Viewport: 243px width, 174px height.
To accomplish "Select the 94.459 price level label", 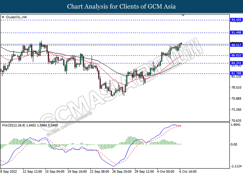I will click(x=236, y=20).
